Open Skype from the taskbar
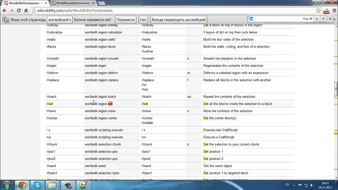Viewport: 338px width, 190px height. pyautogui.click(x=37, y=185)
